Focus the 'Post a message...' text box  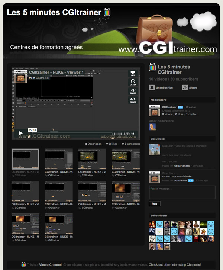182,192
